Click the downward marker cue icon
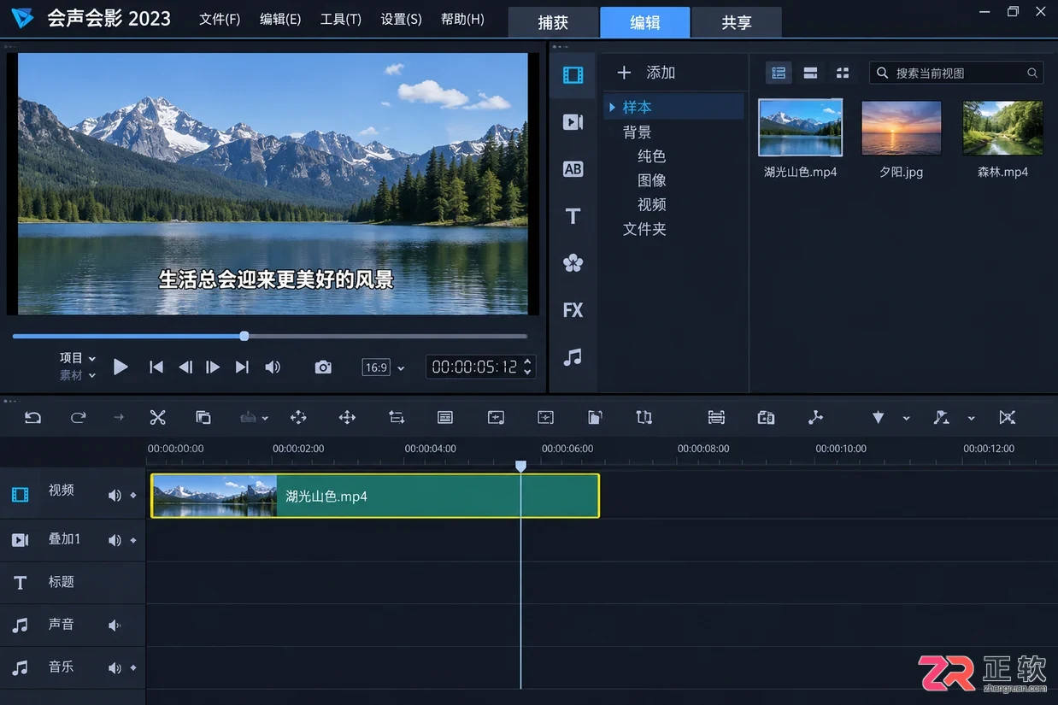The height and width of the screenshot is (705, 1058). pos(878,417)
